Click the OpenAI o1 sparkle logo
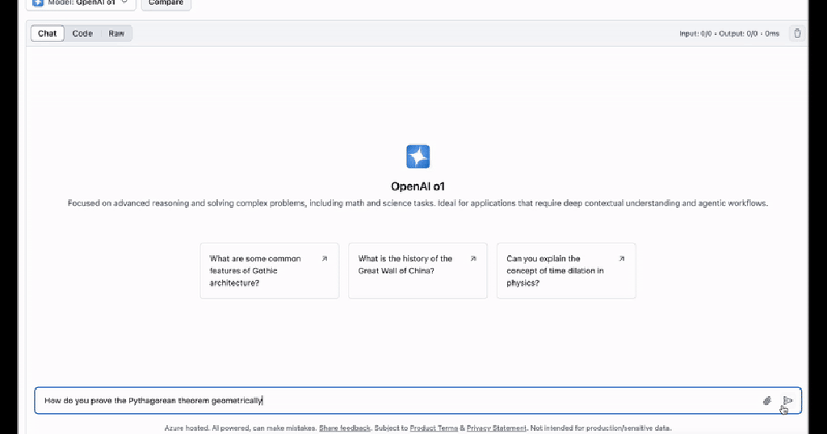Image resolution: width=827 pixels, height=434 pixels. tap(418, 156)
